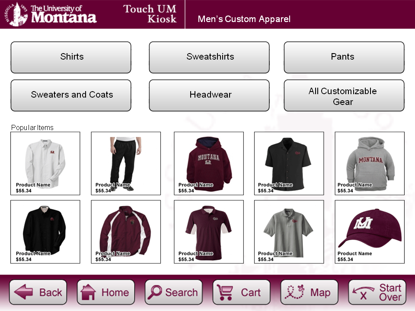Select the gray polo shirt product
Image resolution: width=415 pixels, height=311 pixels.
tap(289, 232)
